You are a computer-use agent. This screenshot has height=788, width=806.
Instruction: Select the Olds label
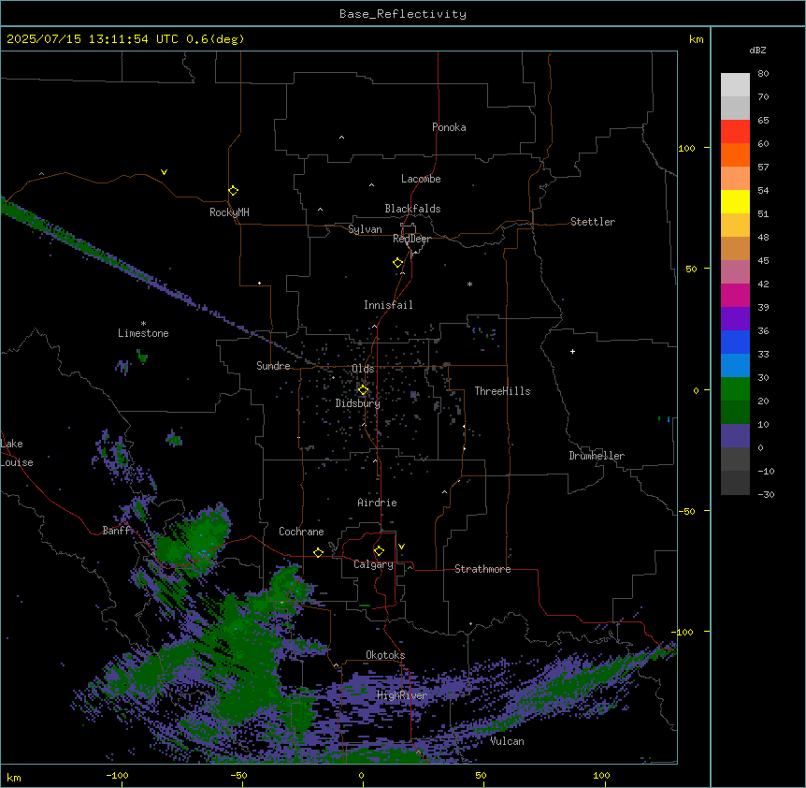click(x=363, y=369)
